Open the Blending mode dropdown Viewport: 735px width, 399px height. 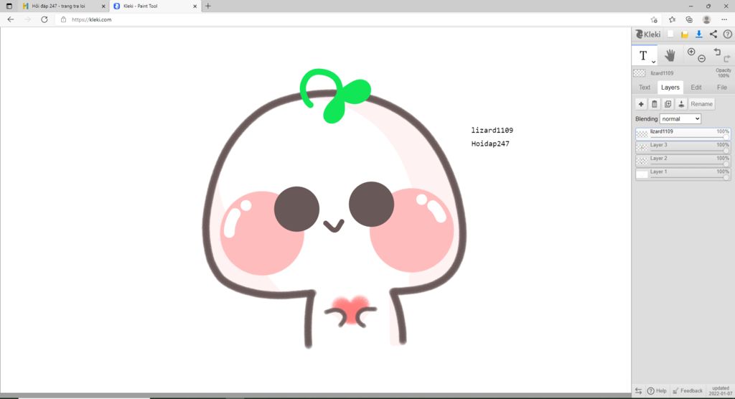point(680,119)
